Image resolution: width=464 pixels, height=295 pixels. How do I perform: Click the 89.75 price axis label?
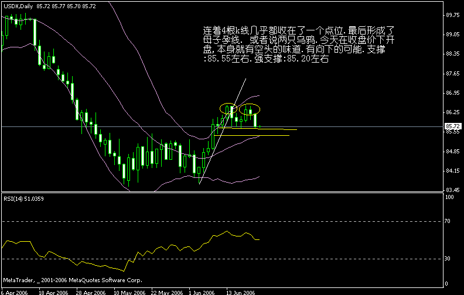(453, 15)
